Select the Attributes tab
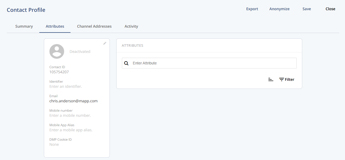Screen dimensions: 345x160 pyautogui.click(x=55, y=26)
